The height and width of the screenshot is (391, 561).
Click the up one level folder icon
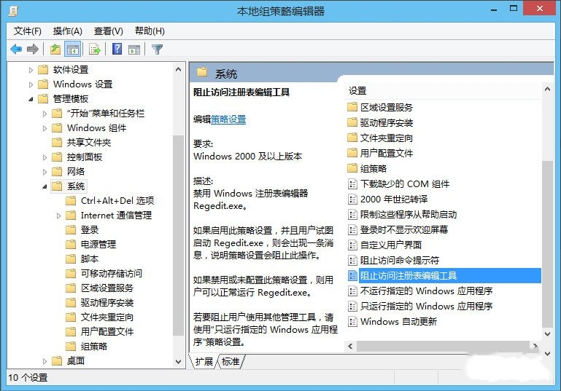tap(55, 50)
